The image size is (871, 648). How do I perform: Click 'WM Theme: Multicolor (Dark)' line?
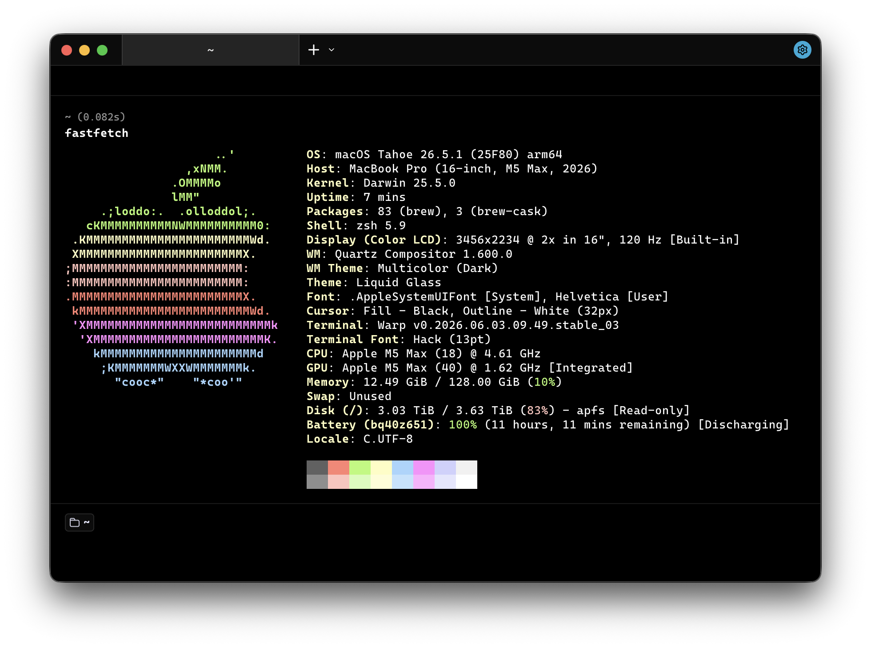click(x=402, y=268)
